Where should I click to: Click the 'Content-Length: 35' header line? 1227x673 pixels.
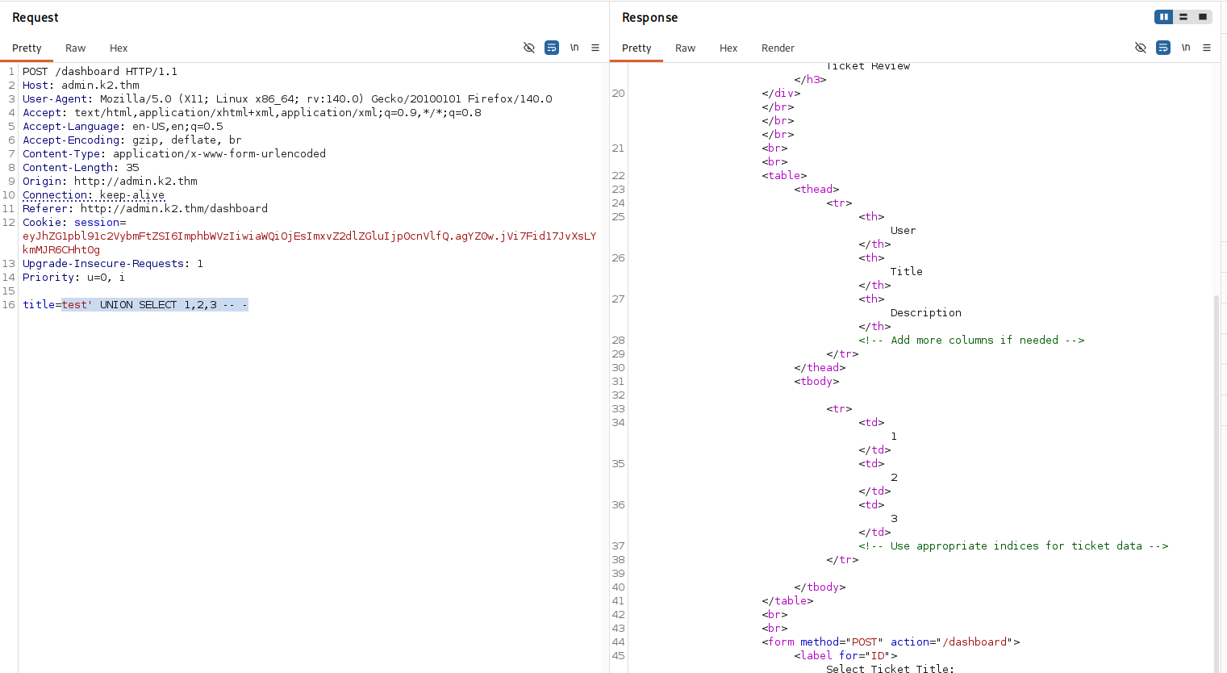click(x=81, y=167)
